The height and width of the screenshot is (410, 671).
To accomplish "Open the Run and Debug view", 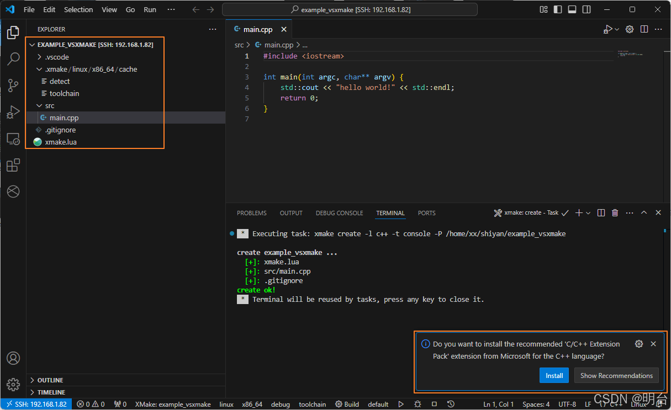I will pos(13,112).
